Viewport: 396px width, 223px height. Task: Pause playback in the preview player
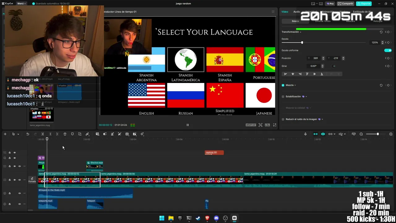[187, 125]
